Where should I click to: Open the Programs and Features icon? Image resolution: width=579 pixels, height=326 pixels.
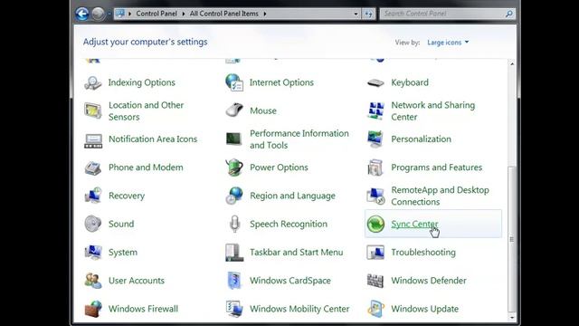375,168
